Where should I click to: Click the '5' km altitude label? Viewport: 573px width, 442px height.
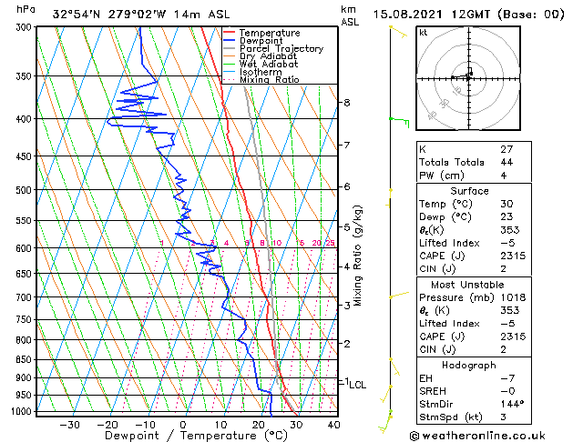click(x=347, y=226)
